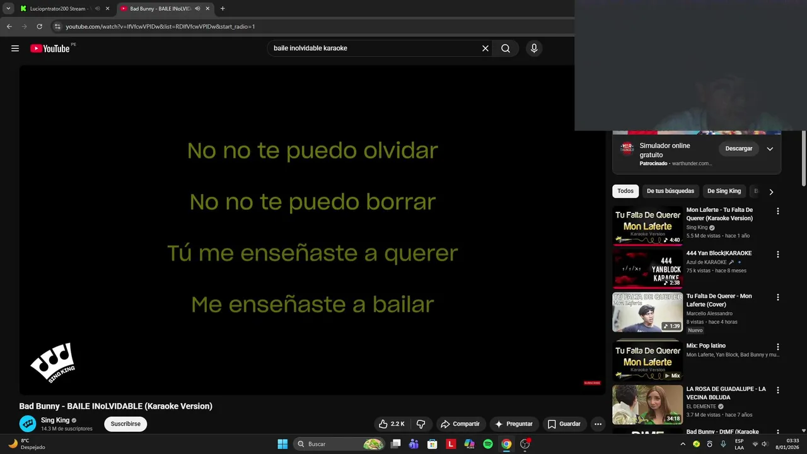Open Task View on the taskbar
Viewport: 807px width, 454px height.
tap(395, 444)
